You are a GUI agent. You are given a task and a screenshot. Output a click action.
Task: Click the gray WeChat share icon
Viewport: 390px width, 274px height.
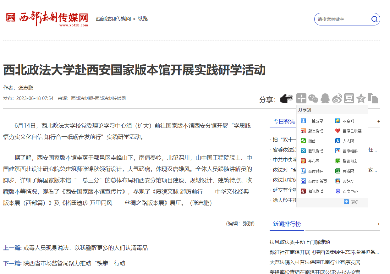pos(313,99)
